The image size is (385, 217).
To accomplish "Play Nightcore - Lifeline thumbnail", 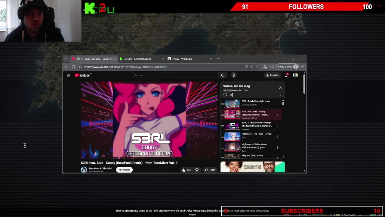I will click(x=232, y=148).
